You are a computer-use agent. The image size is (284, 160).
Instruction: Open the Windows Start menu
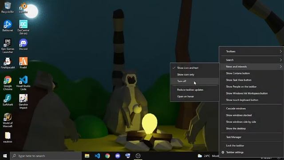(5, 156)
